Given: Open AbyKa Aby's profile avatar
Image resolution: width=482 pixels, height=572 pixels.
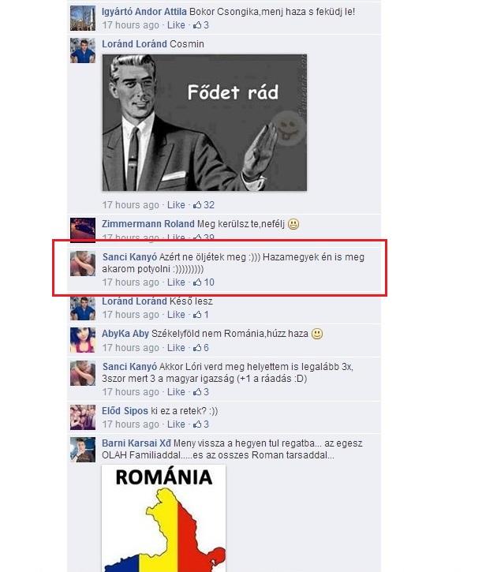Looking at the screenshot, I should pyautogui.click(x=83, y=340).
